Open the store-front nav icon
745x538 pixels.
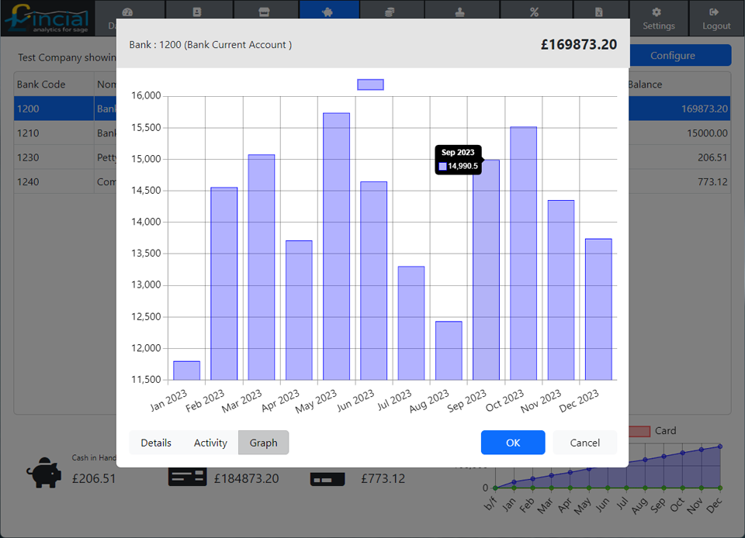click(x=264, y=12)
